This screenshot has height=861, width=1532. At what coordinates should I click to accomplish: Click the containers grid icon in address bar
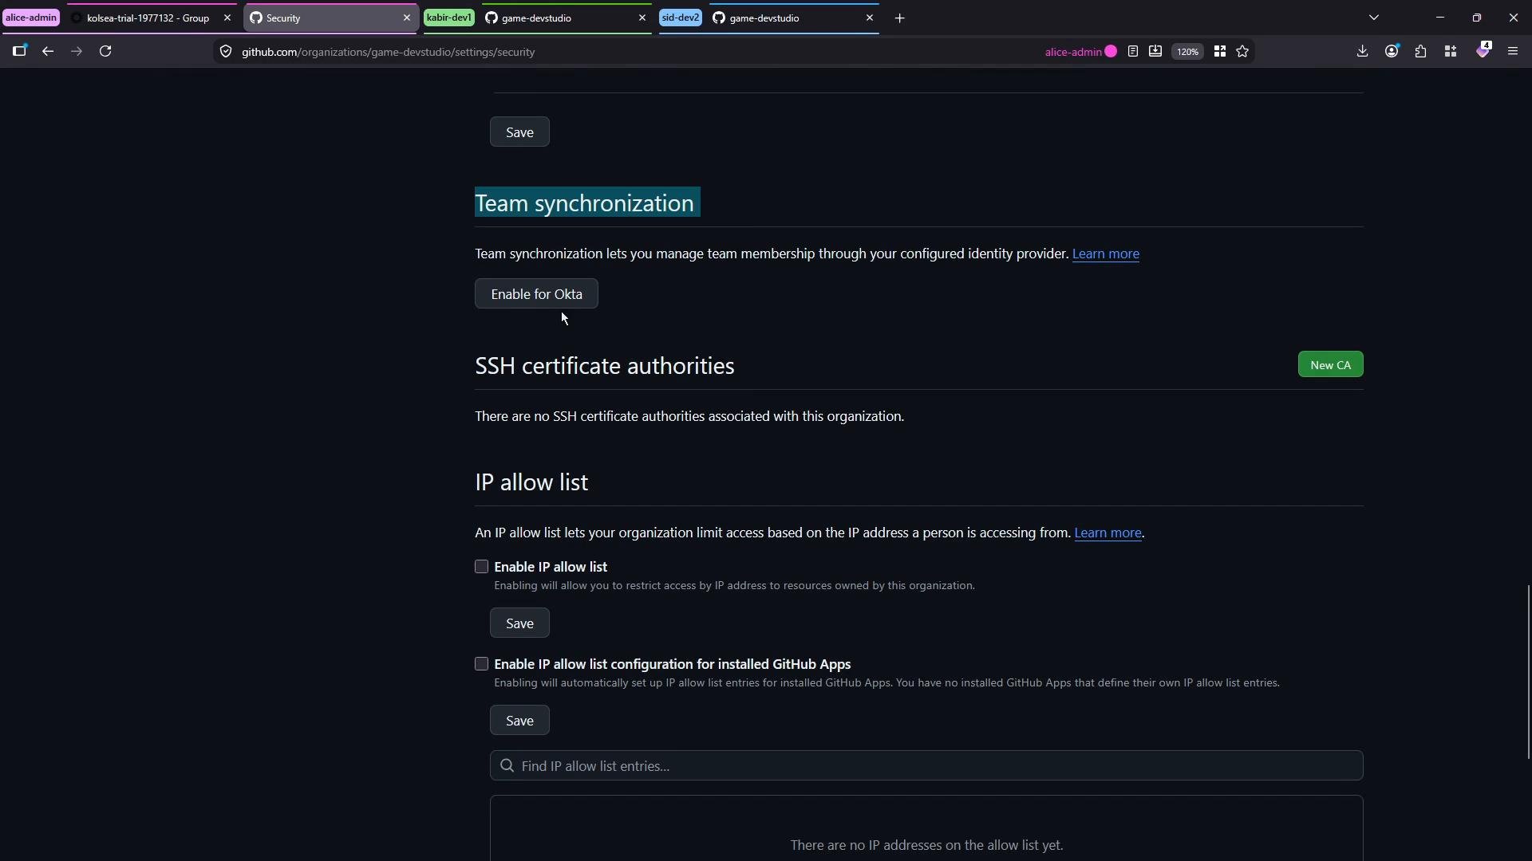click(x=1219, y=52)
